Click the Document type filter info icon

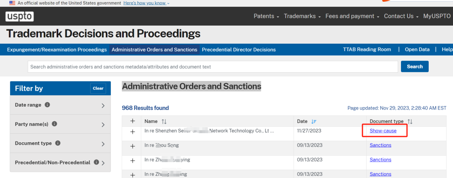[58, 143]
